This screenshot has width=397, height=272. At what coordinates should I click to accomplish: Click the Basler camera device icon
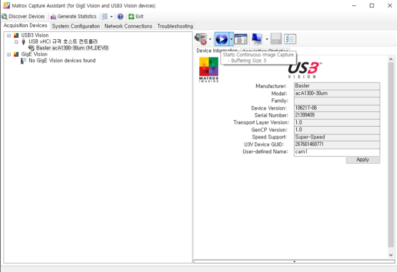point(31,48)
